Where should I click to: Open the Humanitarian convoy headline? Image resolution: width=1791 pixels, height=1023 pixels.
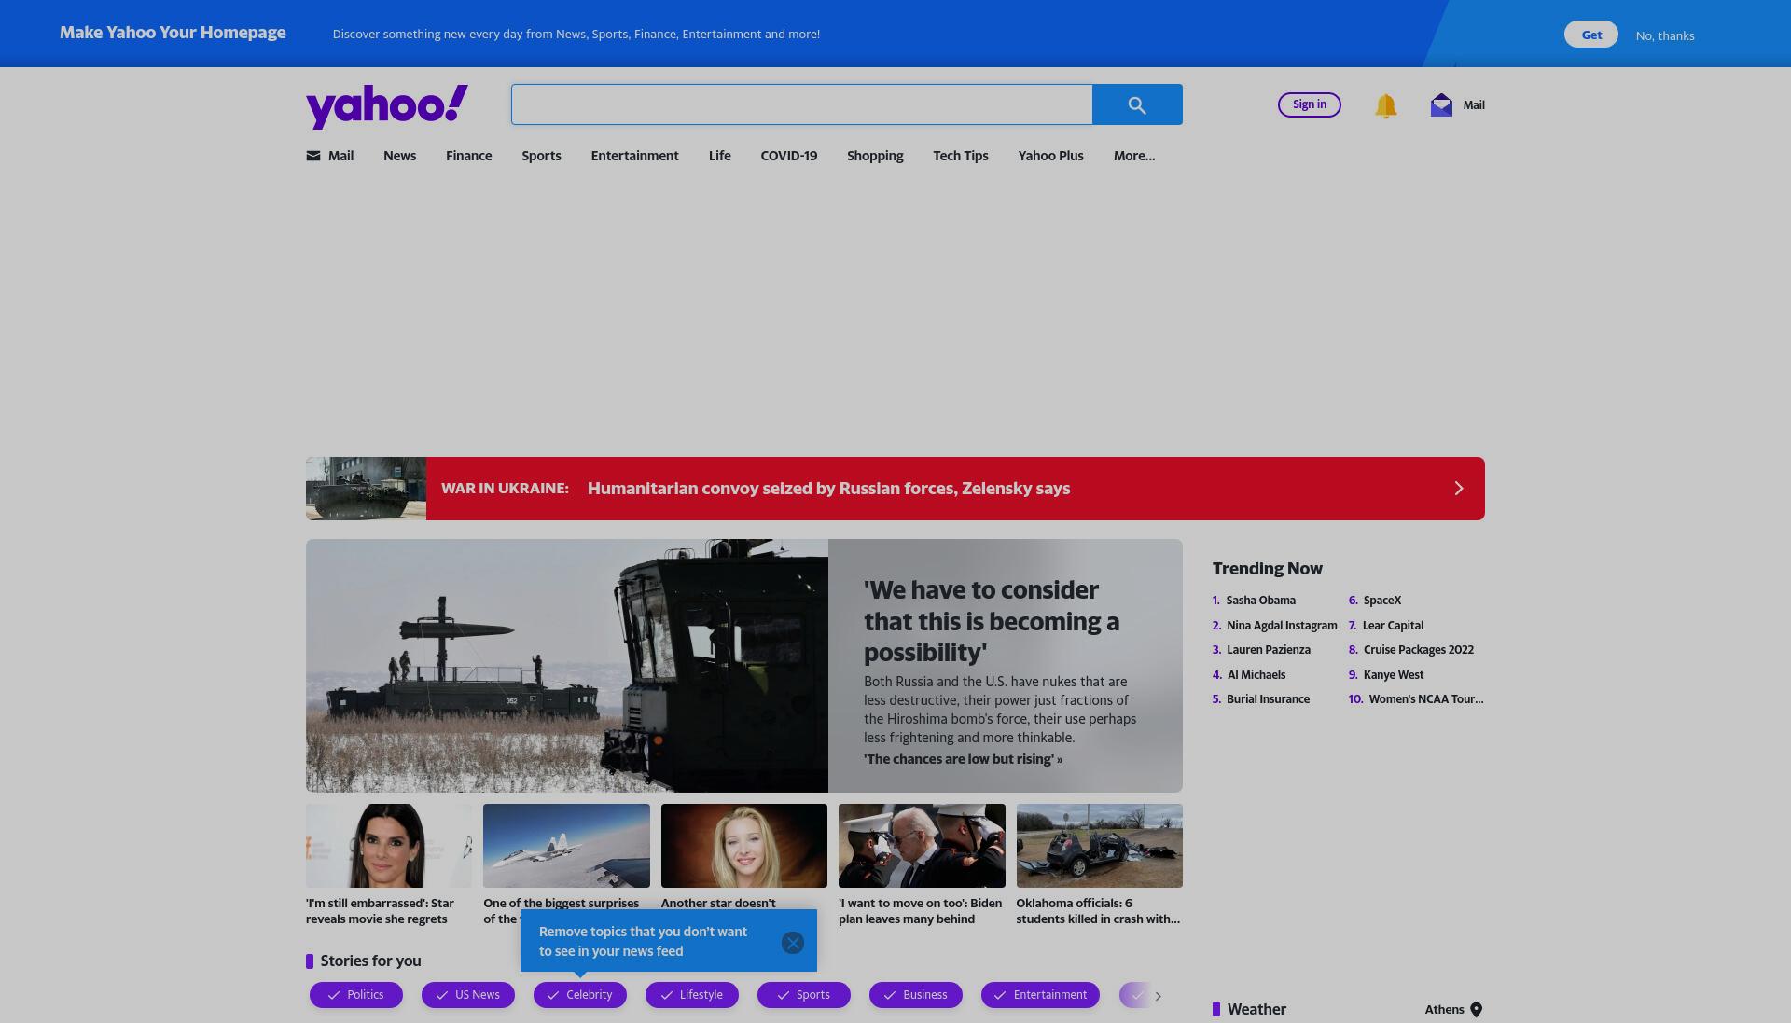[828, 489]
